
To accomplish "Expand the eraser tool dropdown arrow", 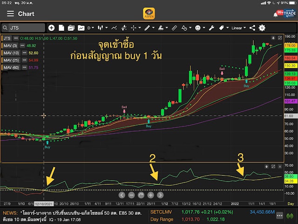I will (x=167, y=28).
